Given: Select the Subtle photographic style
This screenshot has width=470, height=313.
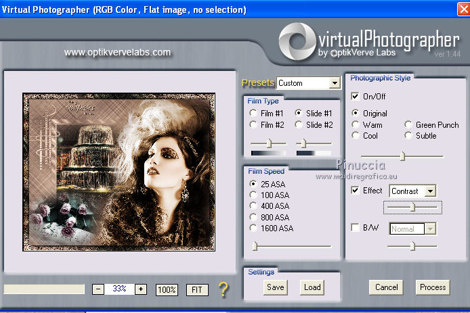Looking at the screenshot, I should [408, 136].
